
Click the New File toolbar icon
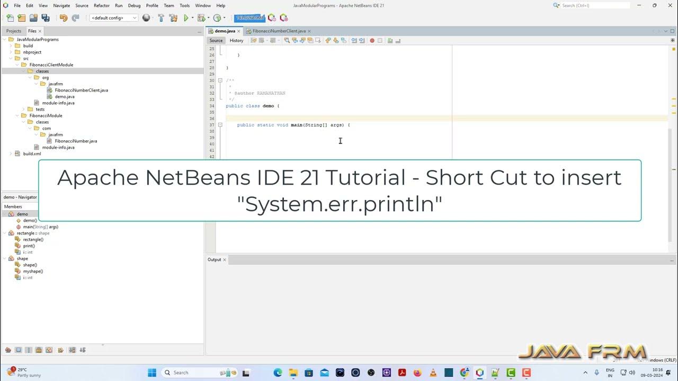click(10, 18)
